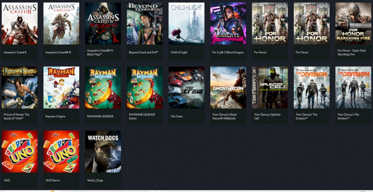The width and height of the screenshot is (373, 192).
Task: Click "Prince of Persia: The Sands of Time™" title
Action: [16, 116]
